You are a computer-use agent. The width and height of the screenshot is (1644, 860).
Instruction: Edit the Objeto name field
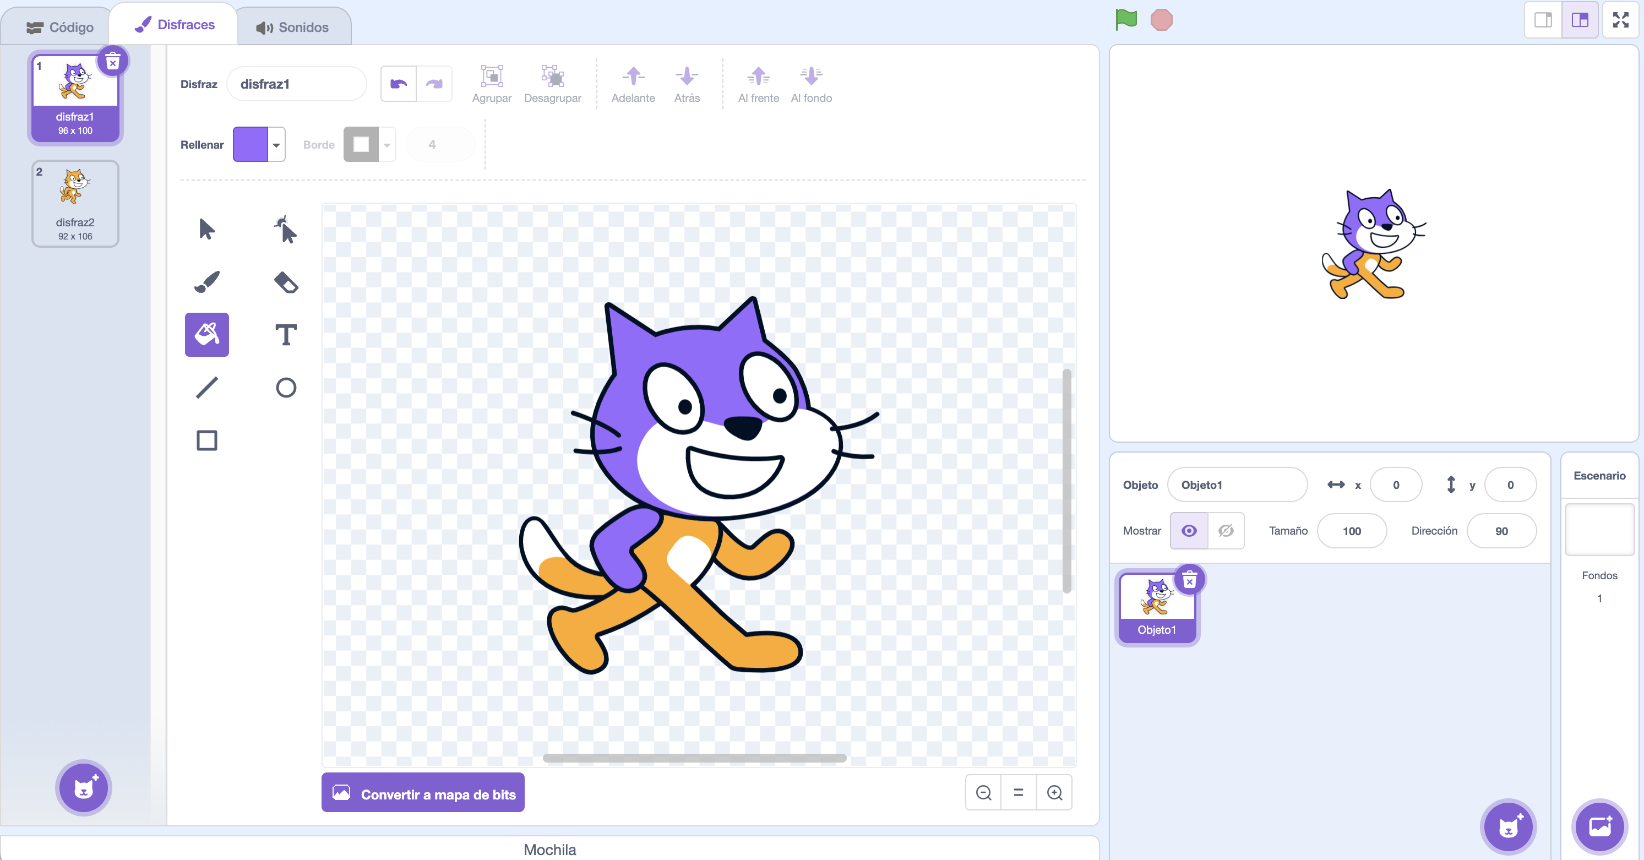[x=1238, y=485]
